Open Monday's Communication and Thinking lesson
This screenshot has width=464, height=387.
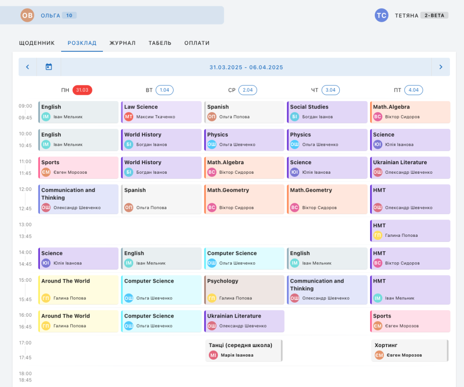(78, 199)
